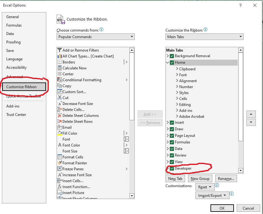Uncheck the Developer tab checkbox

(x=172, y=168)
